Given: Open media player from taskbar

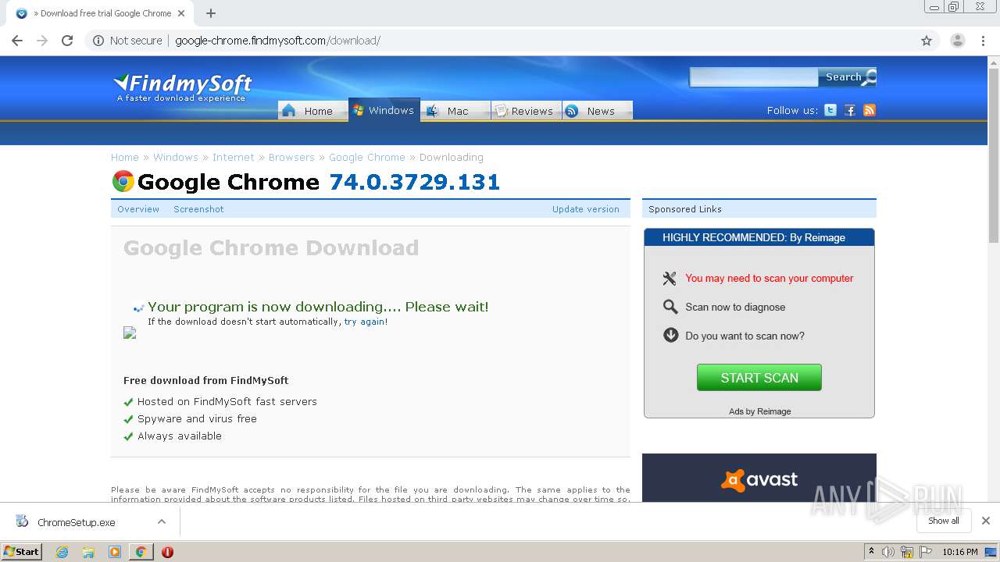Looking at the screenshot, I should tap(115, 552).
